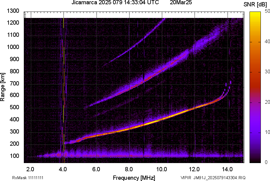The image size is (270, 181).
Task: Click the frequency tick label 6.0
Action: tap(96, 169)
